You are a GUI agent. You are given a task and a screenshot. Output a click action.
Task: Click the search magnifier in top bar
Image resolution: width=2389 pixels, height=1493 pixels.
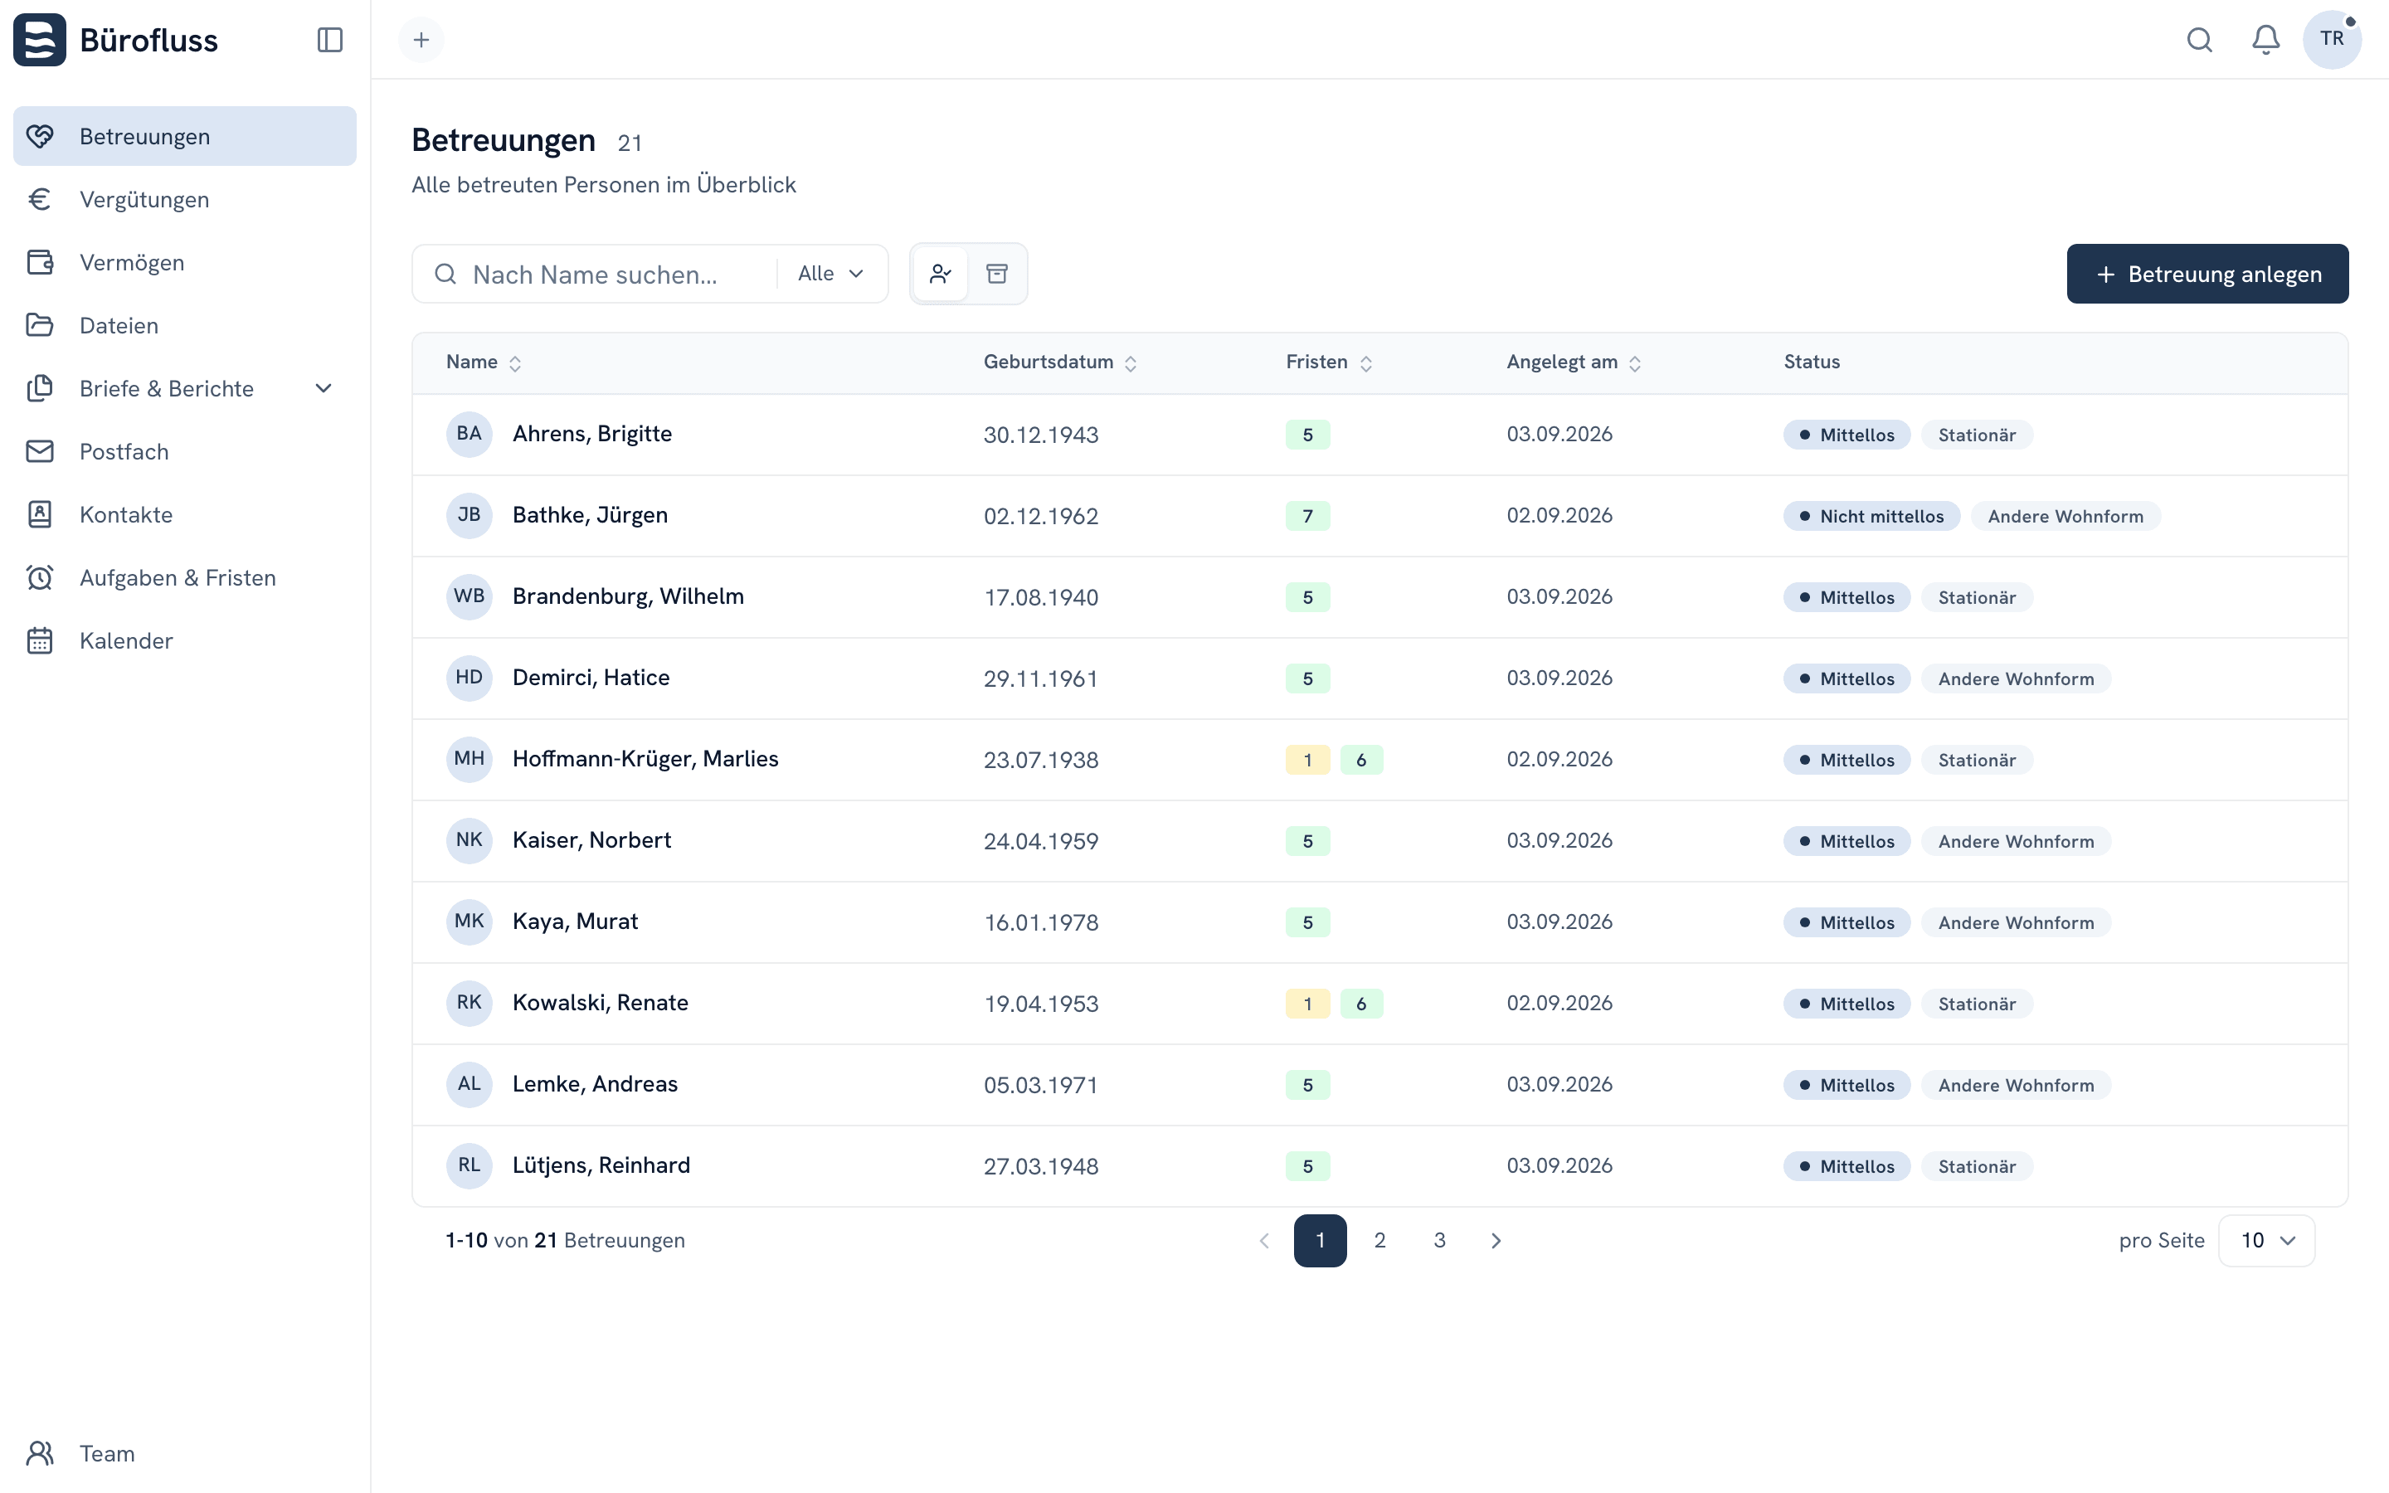point(2200,40)
